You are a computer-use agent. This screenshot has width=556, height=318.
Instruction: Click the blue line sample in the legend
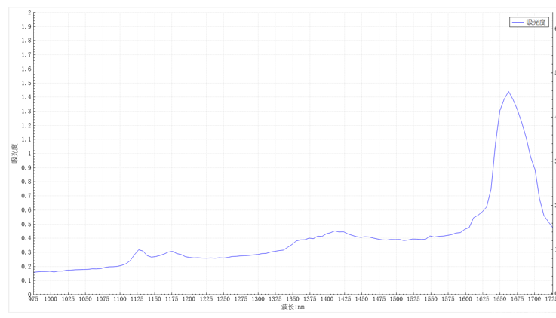(518, 23)
